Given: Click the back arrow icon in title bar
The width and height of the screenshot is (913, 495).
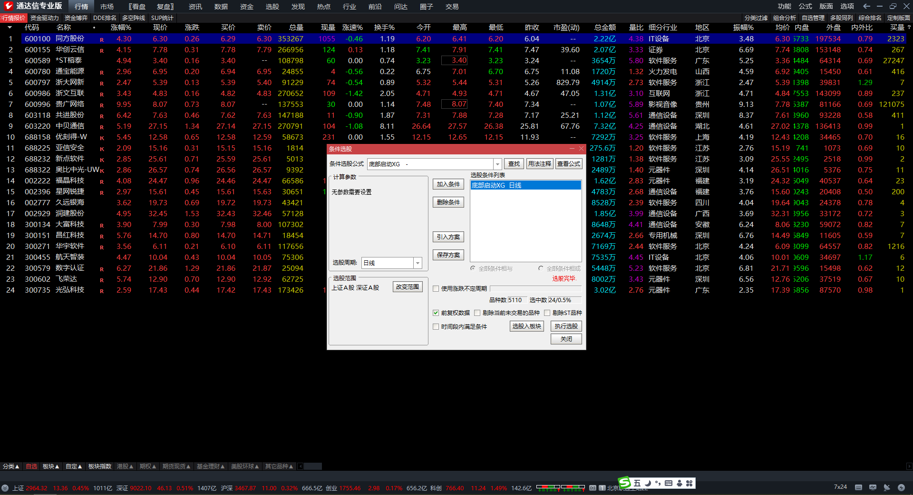Looking at the screenshot, I should [866, 6].
